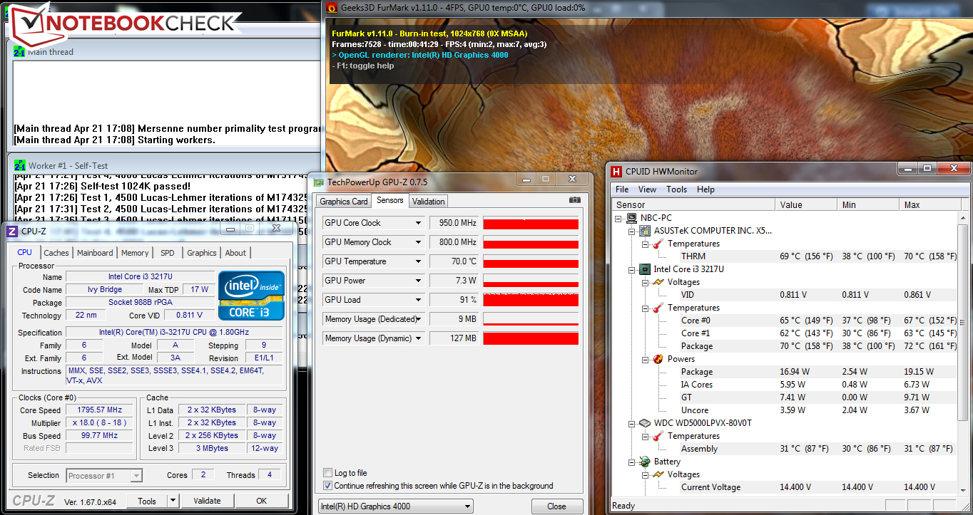The height and width of the screenshot is (515, 973).
Task: Click the NBC-PC computer icon in HWMonitor
Action: tap(632, 218)
